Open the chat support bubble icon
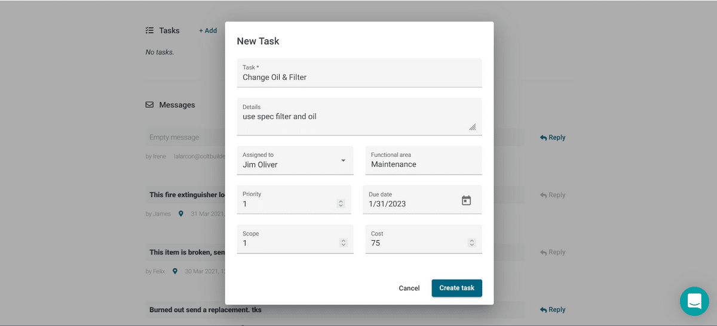The width and height of the screenshot is (717, 326). click(x=694, y=301)
